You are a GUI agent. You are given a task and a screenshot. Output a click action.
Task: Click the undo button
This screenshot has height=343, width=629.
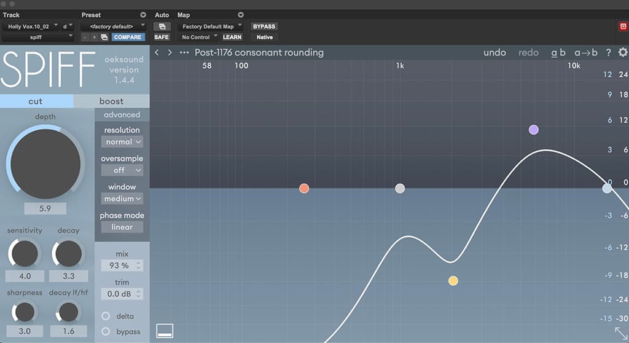(494, 53)
